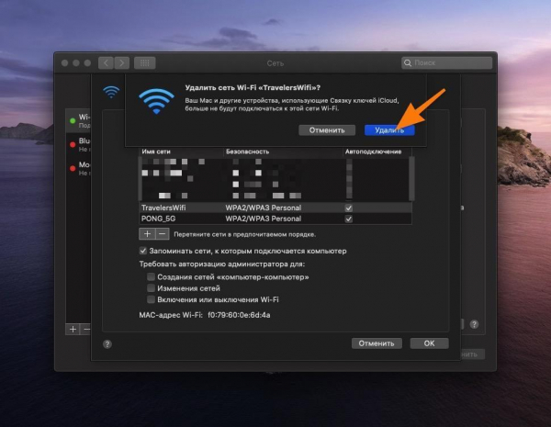Click the Безопасность column header
This screenshot has width=551, height=427.
click(247, 152)
